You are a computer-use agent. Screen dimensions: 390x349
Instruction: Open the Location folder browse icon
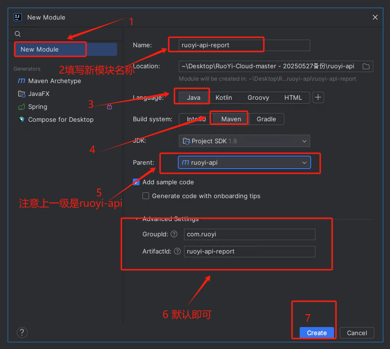click(366, 66)
